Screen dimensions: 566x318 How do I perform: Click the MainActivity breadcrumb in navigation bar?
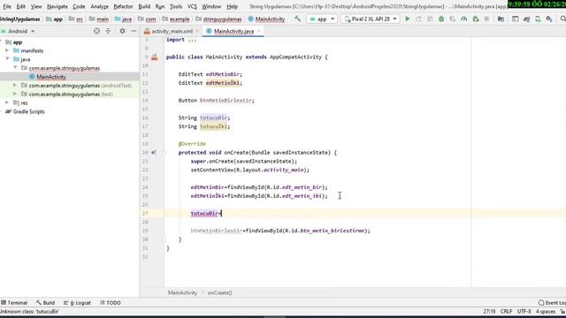[270, 19]
